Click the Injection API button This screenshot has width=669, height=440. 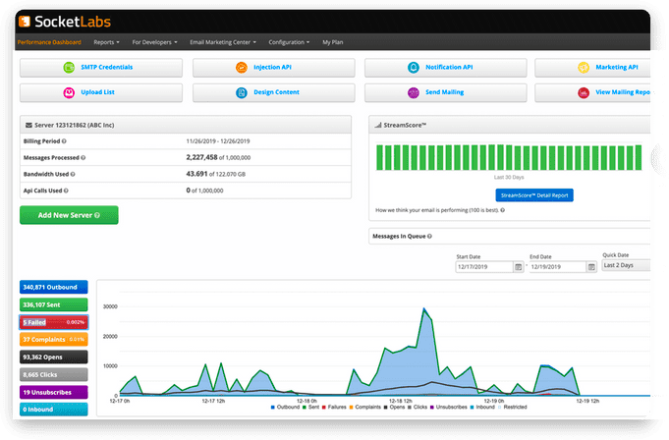(273, 68)
